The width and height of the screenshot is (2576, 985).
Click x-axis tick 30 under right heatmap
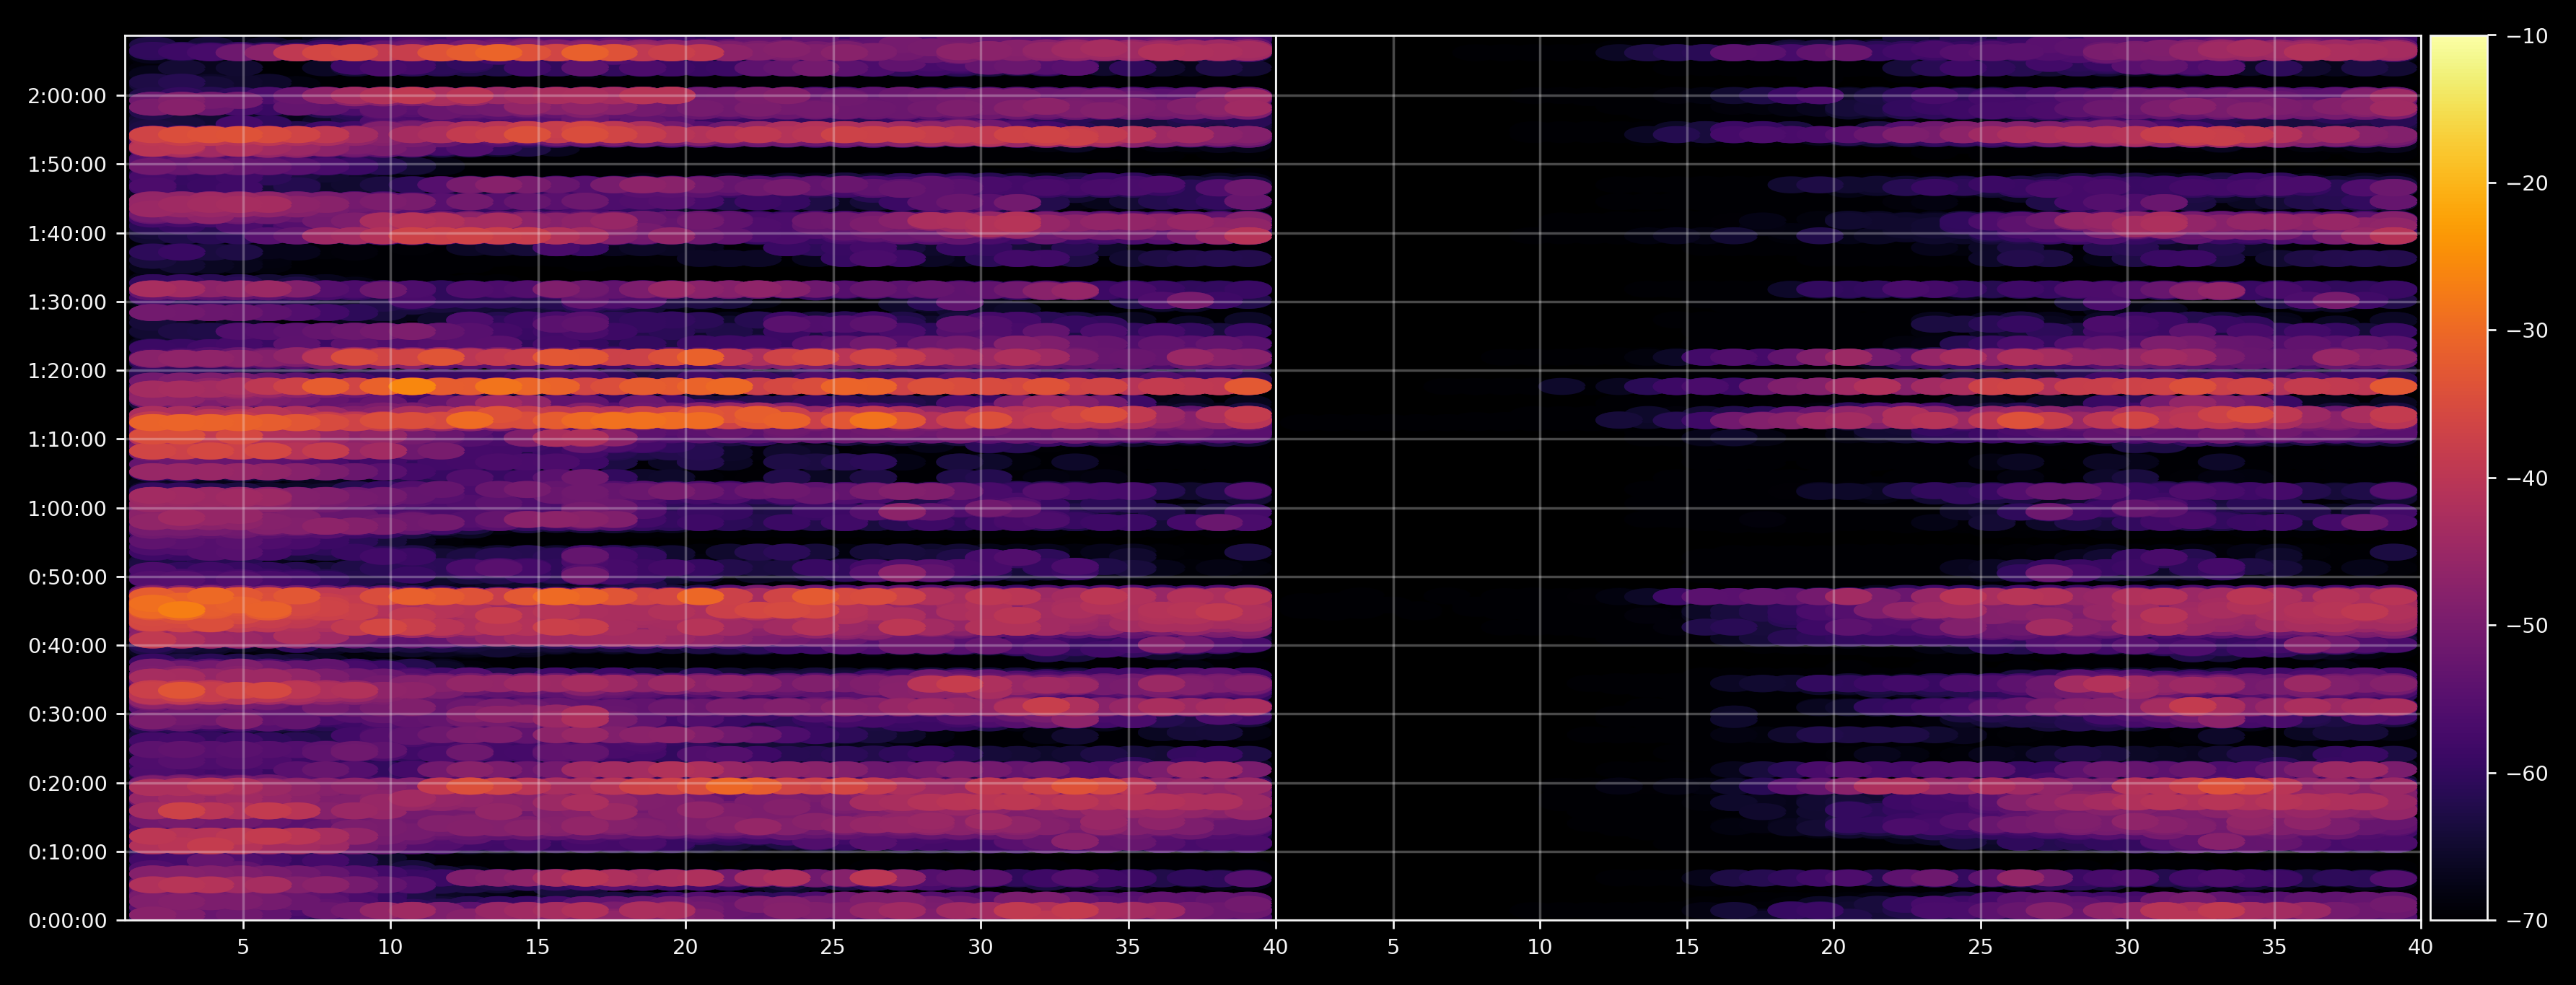[2127, 946]
